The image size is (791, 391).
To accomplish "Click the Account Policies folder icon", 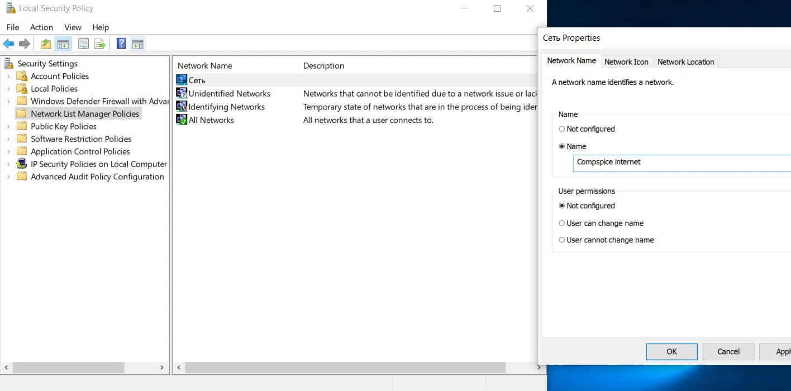I will coord(22,76).
